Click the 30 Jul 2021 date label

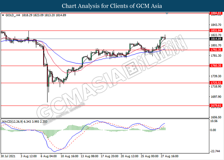click(x=8, y=156)
